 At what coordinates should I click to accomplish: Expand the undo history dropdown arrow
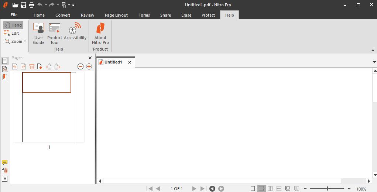[x=46, y=5]
